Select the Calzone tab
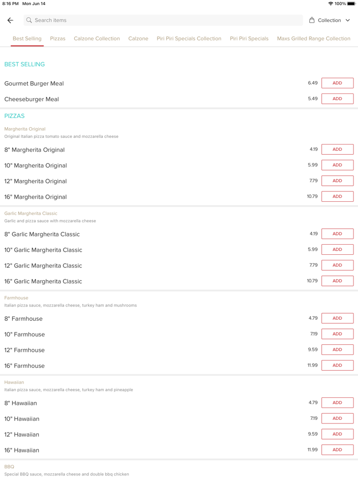 pyautogui.click(x=138, y=39)
